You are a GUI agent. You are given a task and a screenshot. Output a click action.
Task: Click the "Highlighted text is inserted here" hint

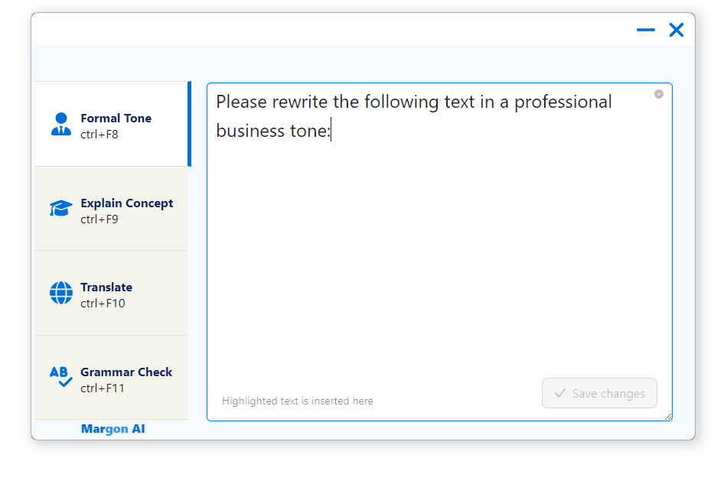[x=298, y=401]
